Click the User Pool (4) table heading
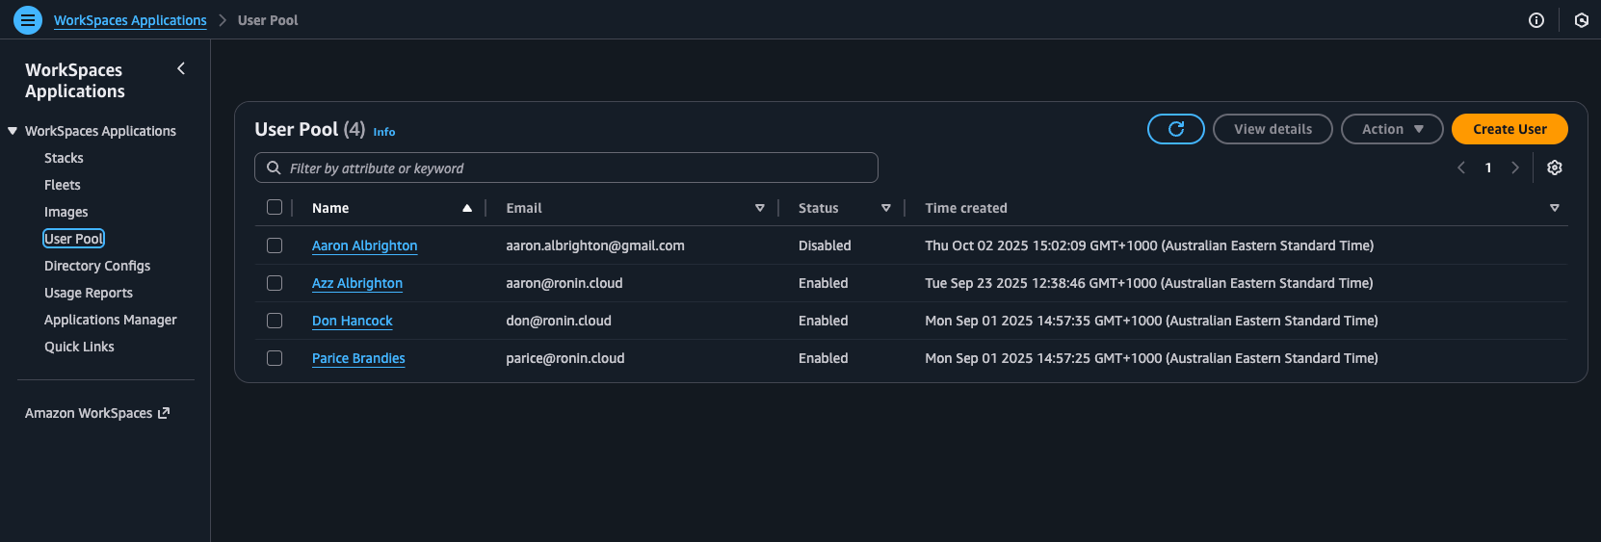This screenshot has height=542, width=1601. [309, 129]
